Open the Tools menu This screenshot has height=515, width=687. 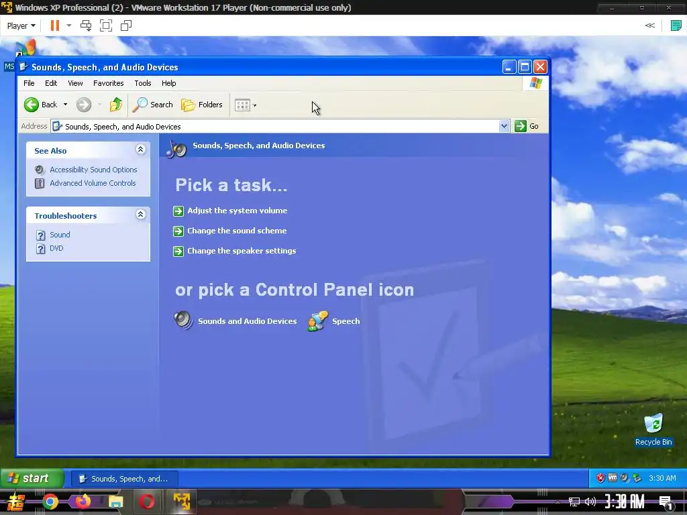click(143, 83)
